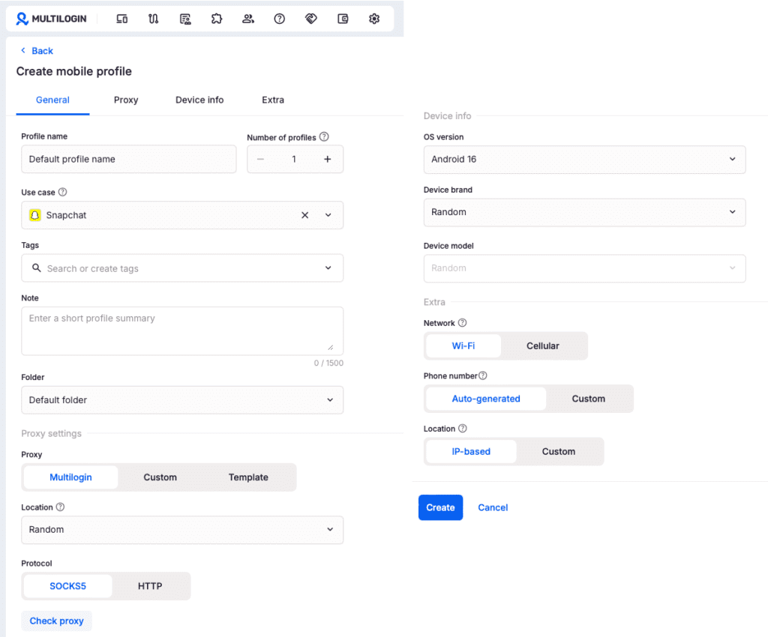Screen dimensions: 768x637
Task: Focus the Note text area
Action: (x=182, y=330)
